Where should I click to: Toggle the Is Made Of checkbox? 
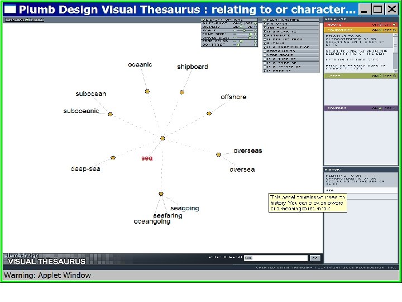tap(265, 70)
